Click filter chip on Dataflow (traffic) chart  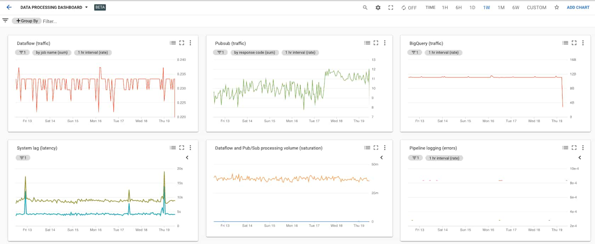point(22,53)
